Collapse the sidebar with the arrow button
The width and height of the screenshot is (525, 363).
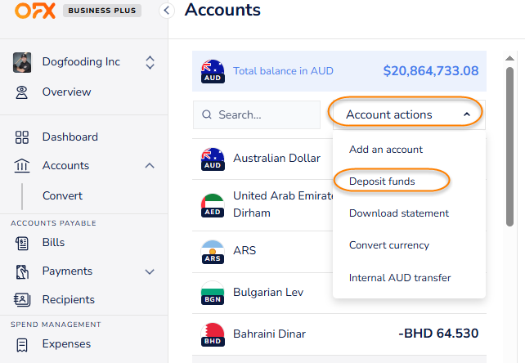pos(167,11)
